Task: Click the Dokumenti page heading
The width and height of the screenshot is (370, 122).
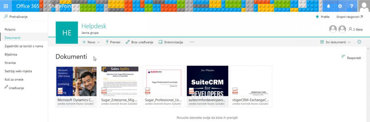Action: 71,57
